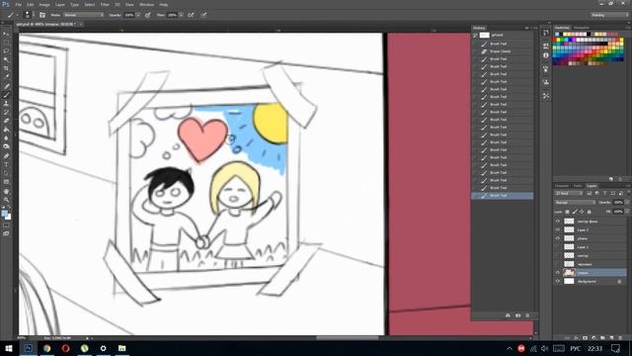
Task: Open the Brush panel from the options bar
Action: 42,15
